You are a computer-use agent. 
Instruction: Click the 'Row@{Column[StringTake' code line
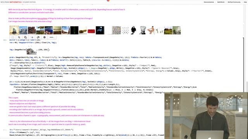(x=87, y=135)
